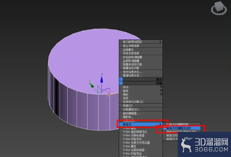Click the blue Z axis gizmo arrow
This screenshot has width=231, height=157.
[101, 80]
